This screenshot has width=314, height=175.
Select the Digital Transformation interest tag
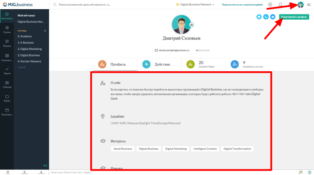(x=237, y=149)
